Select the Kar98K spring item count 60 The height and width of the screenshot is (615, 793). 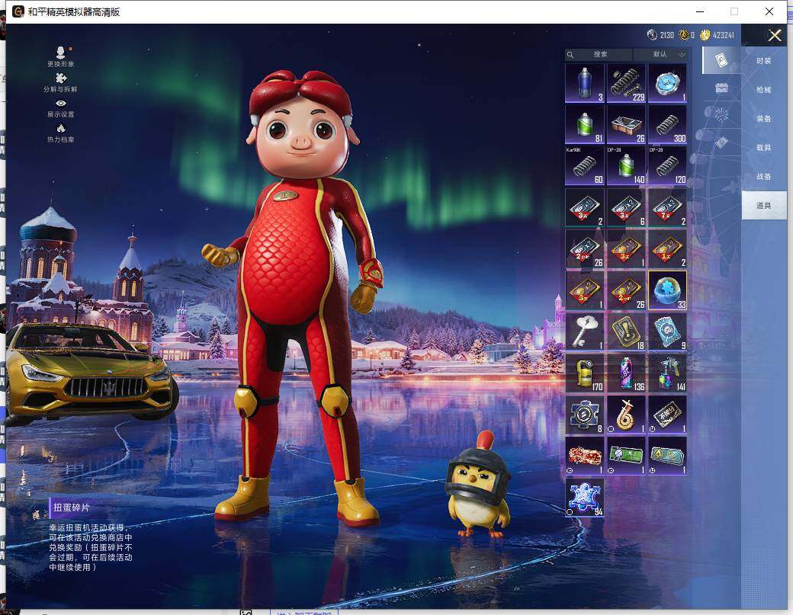pyautogui.click(x=584, y=165)
